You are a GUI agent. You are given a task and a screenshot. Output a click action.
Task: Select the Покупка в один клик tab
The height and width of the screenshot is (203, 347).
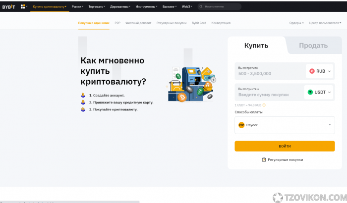(x=94, y=23)
